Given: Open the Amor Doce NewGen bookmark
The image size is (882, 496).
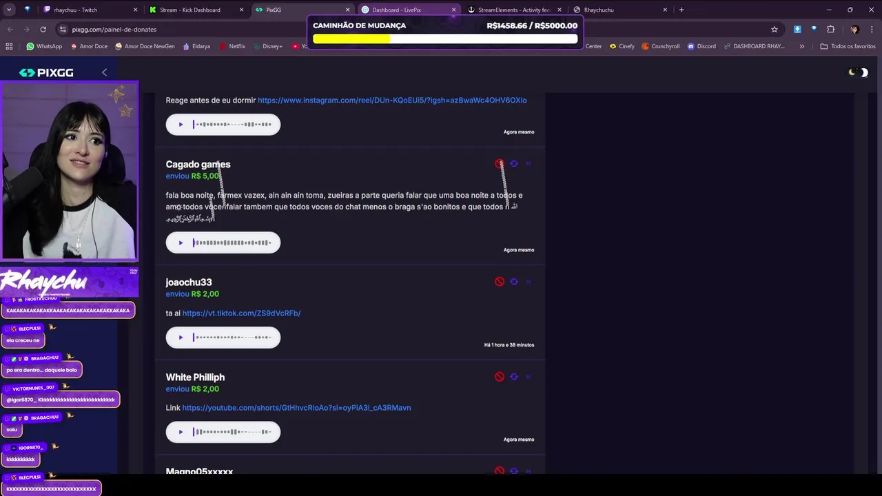Looking at the screenshot, I should pos(145,46).
